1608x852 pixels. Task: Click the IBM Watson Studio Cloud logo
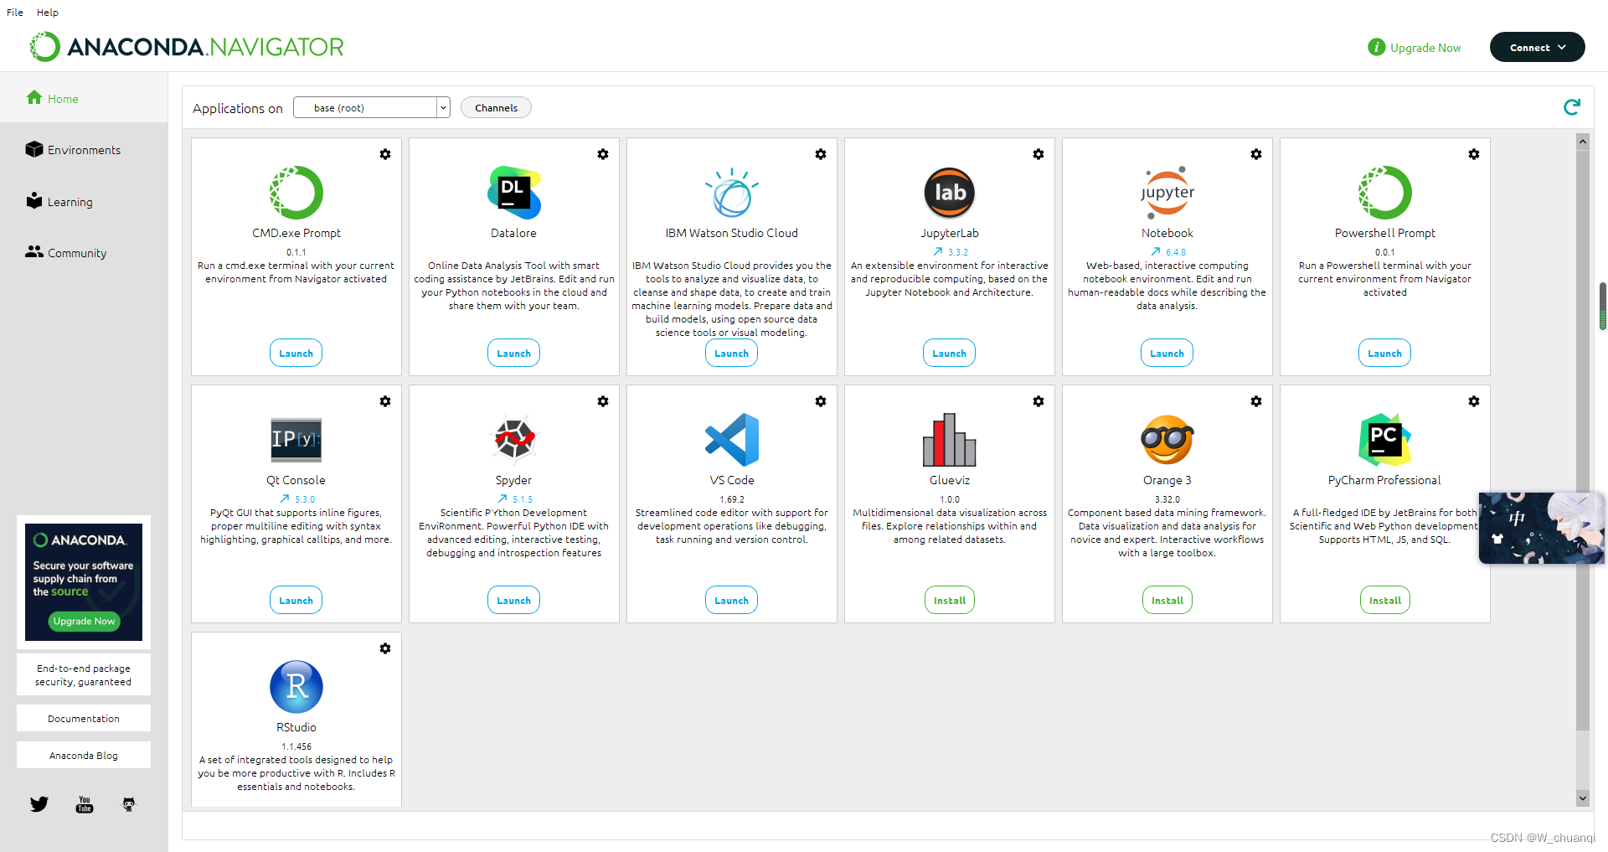click(x=732, y=193)
